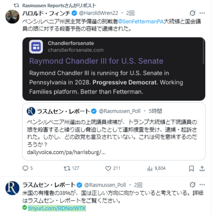This screenshot has height=214, width=212.
Task: Click the reply icon with 5 replies
Action: (x=25, y=168)
